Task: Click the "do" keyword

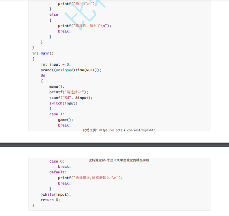Action: pyautogui.click(x=43, y=75)
